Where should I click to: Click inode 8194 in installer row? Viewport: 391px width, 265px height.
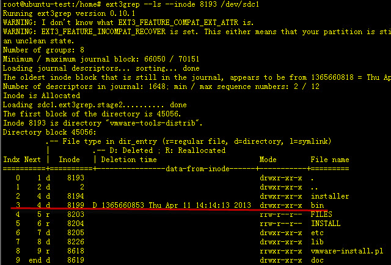[76, 196]
